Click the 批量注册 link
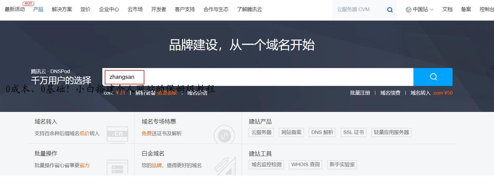 [360, 93]
